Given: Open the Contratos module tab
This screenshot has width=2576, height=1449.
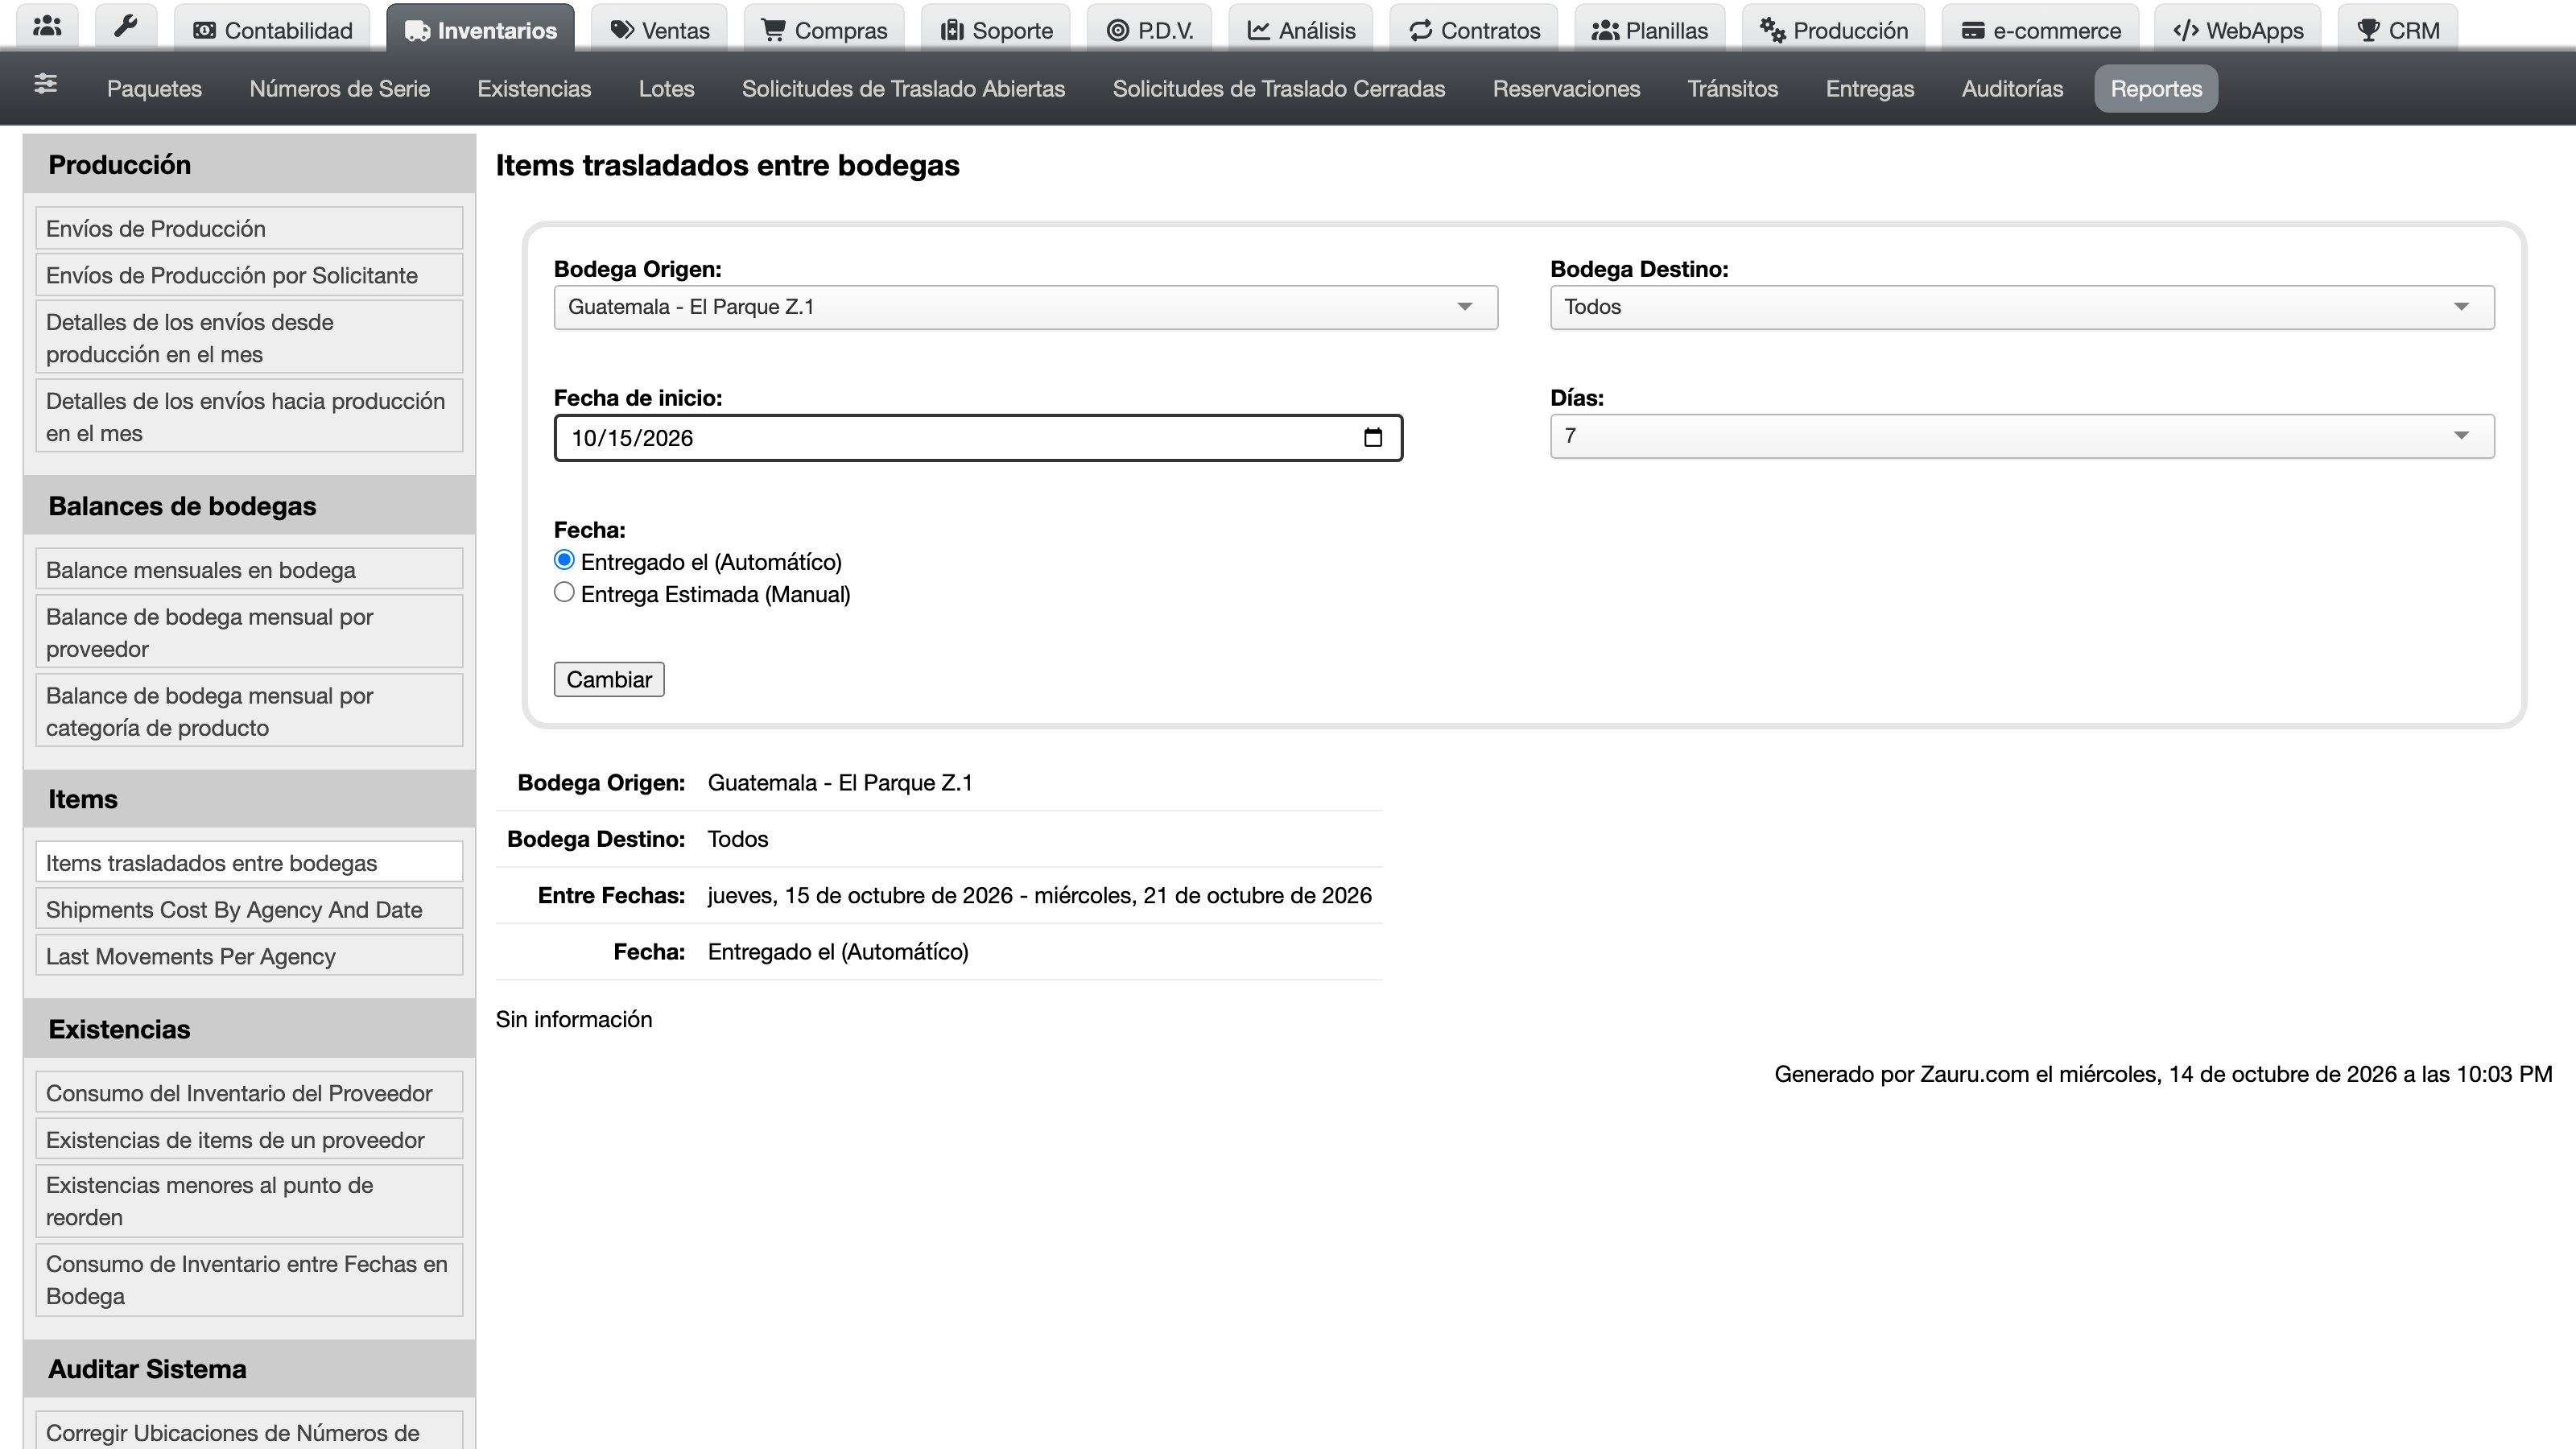Looking at the screenshot, I should pos(1474,30).
